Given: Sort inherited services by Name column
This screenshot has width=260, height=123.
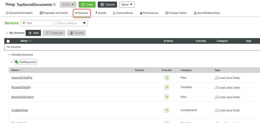Looking at the screenshot, I should (x=17, y=70).
